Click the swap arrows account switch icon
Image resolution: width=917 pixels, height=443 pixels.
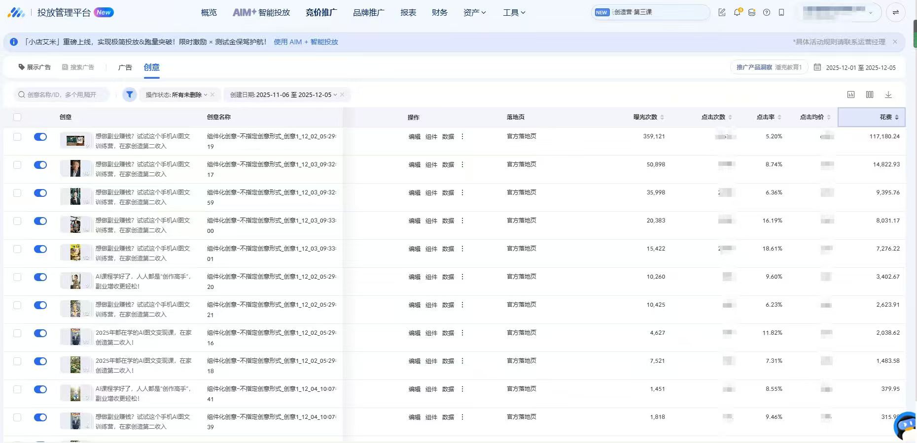[896, 12]
